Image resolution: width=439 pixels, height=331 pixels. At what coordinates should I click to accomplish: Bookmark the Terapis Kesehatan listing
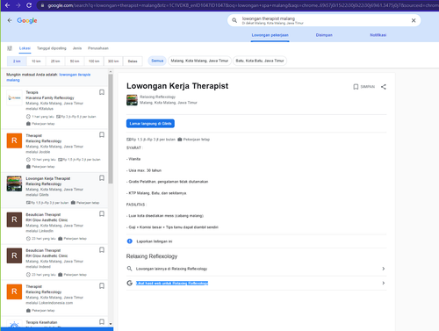pos(102,321)
